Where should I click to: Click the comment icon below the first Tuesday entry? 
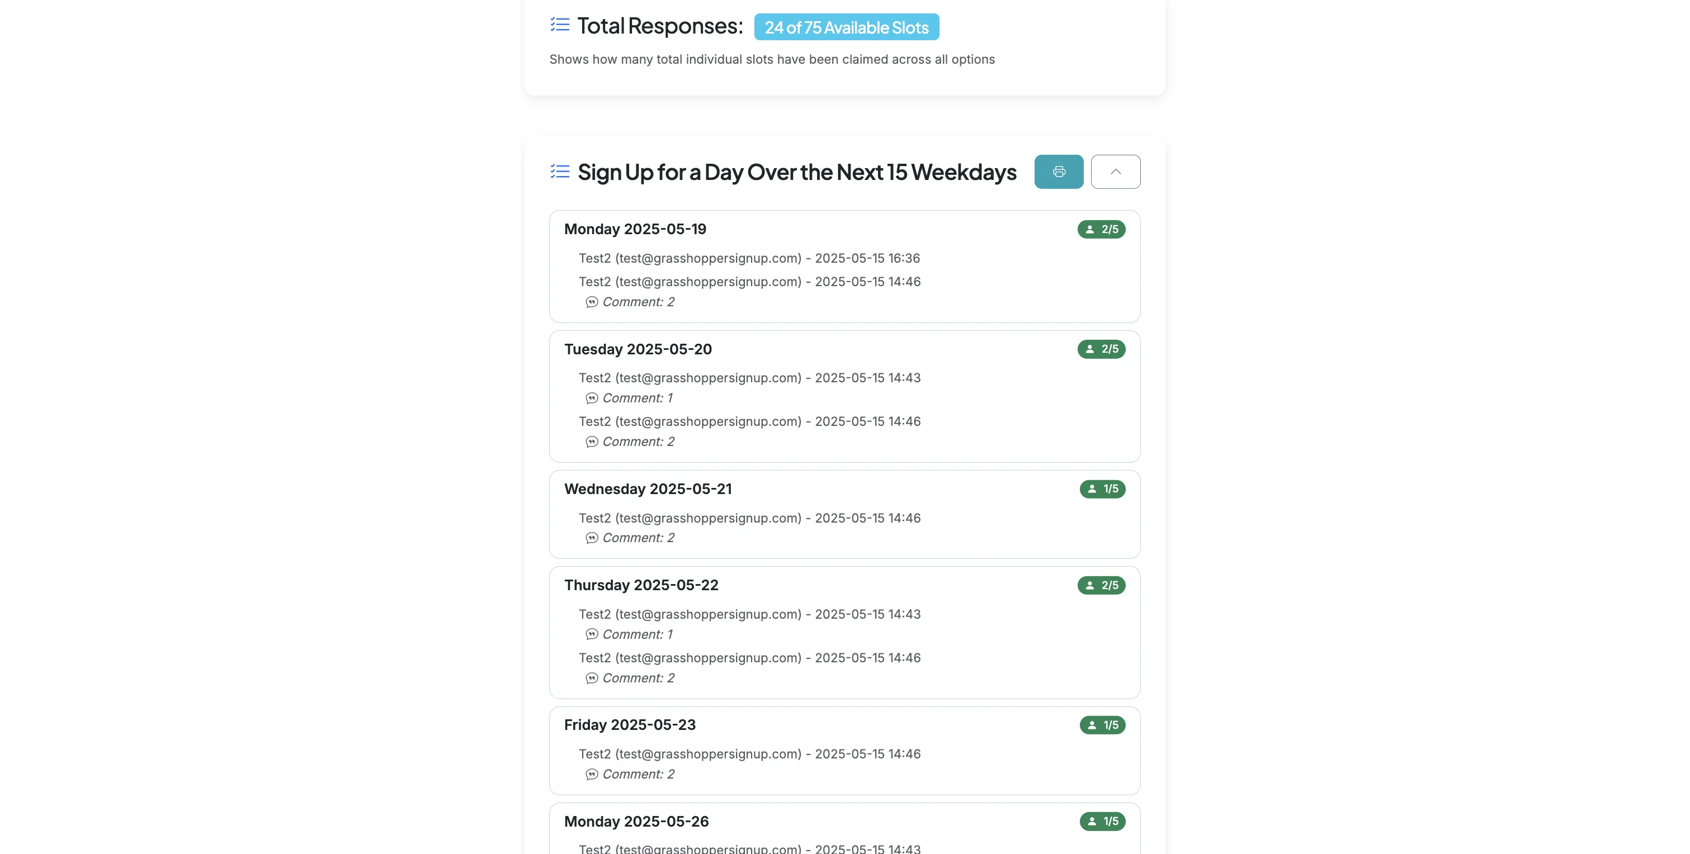(x=592, y=397)
